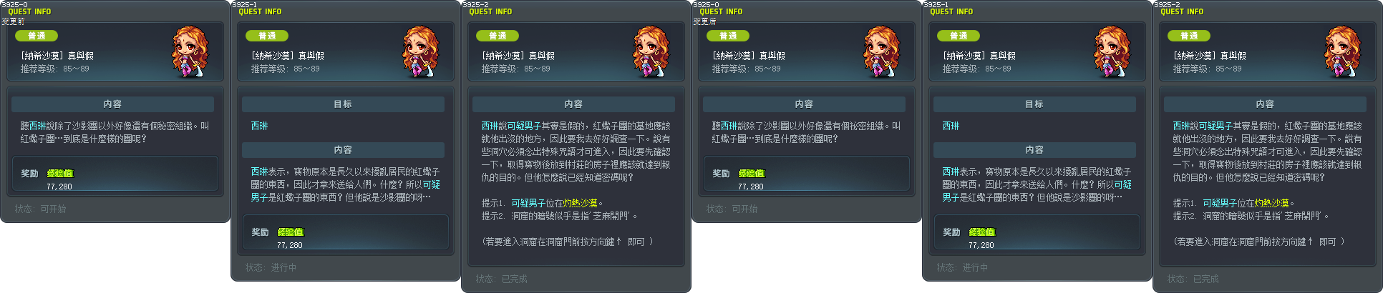This screenshot has width=1383, height=293.
Task: Click 状态: 可开始 text in 变更前 panel
Action: coord(40,209)
